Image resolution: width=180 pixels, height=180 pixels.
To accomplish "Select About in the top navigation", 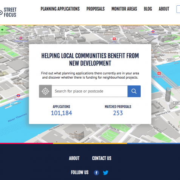I will [164, 9].
